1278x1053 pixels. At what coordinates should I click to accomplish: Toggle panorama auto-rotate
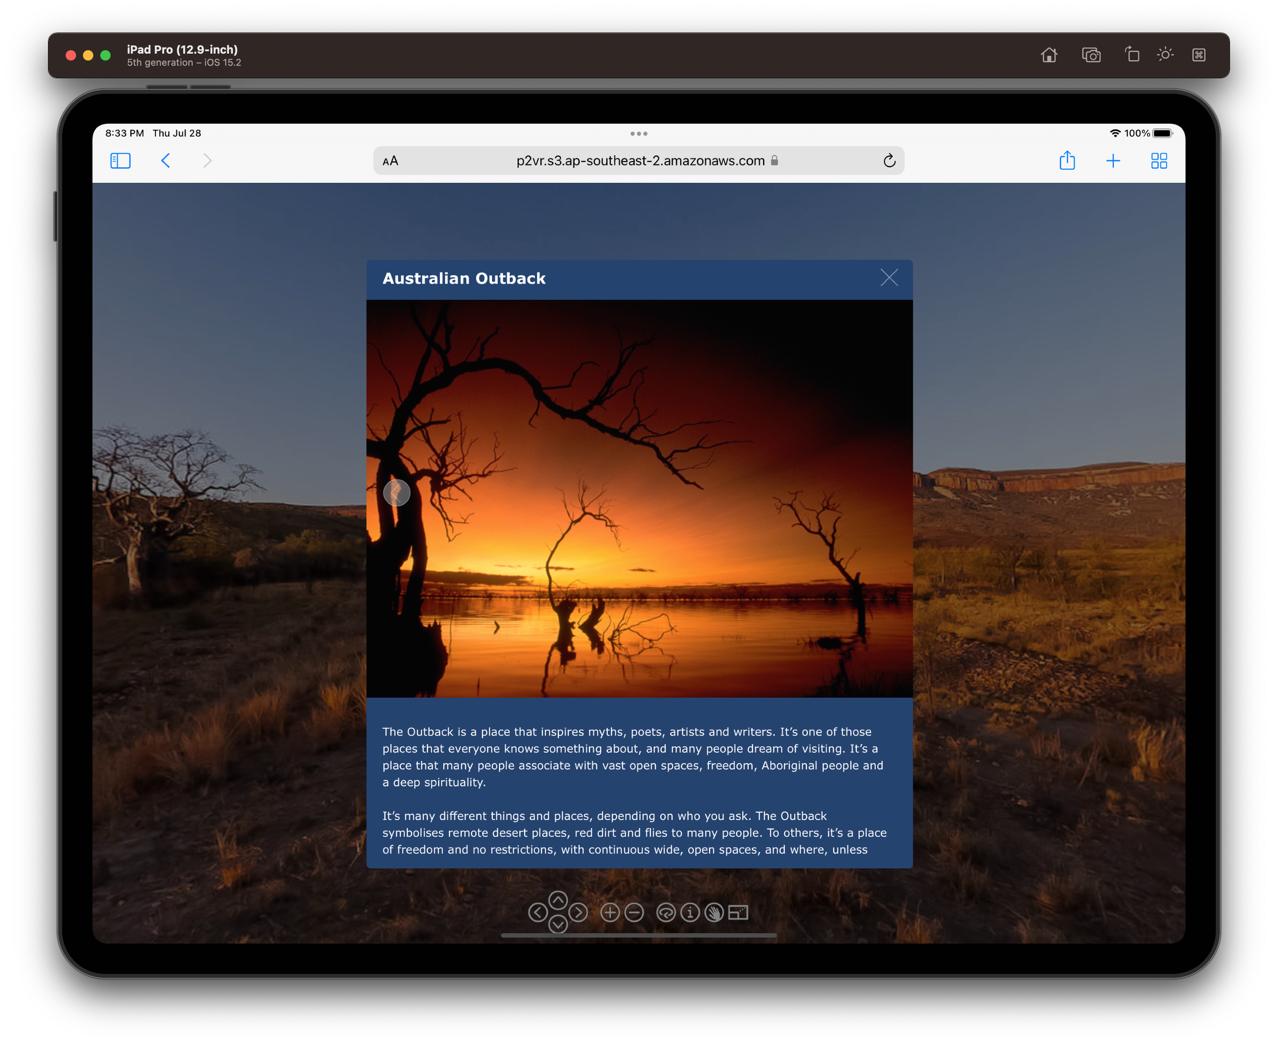point(666,912)
